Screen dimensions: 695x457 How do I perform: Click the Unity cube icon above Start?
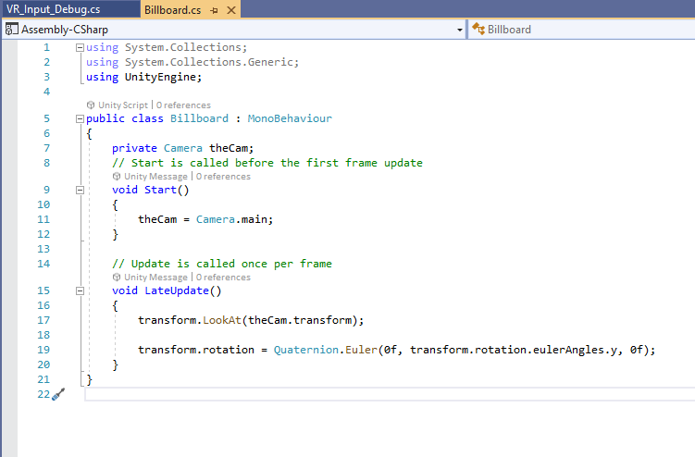(117, 177)
